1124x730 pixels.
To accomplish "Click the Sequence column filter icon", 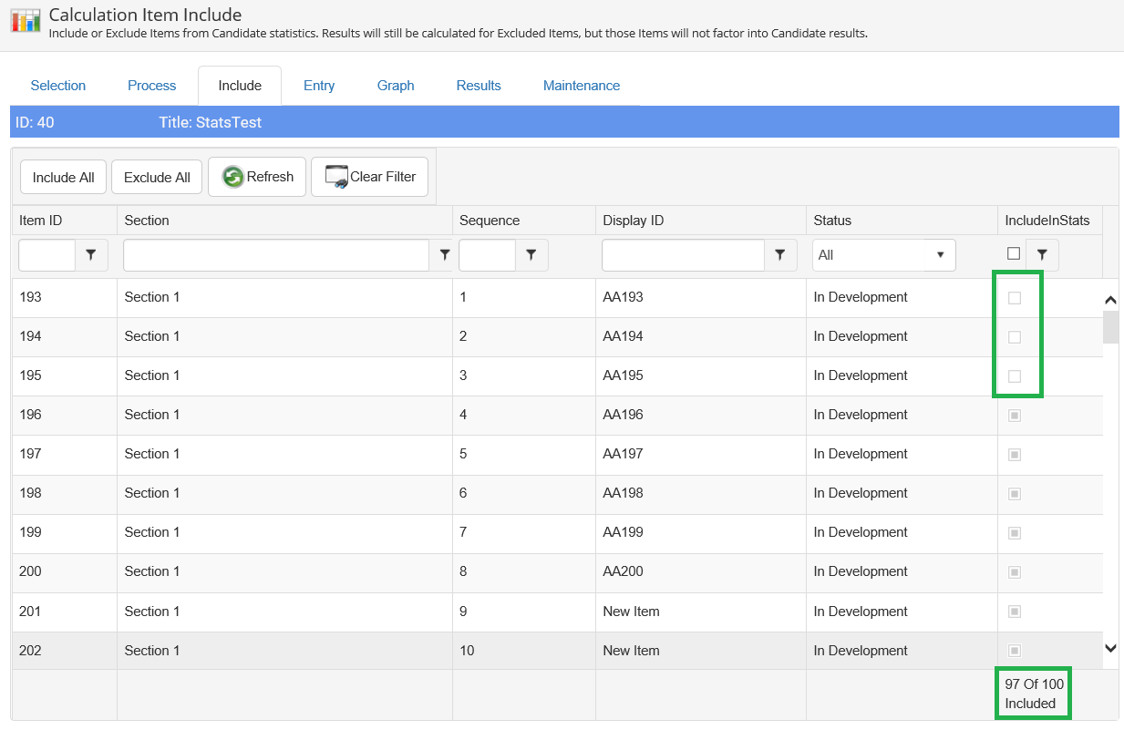I will tap(531, 255).
